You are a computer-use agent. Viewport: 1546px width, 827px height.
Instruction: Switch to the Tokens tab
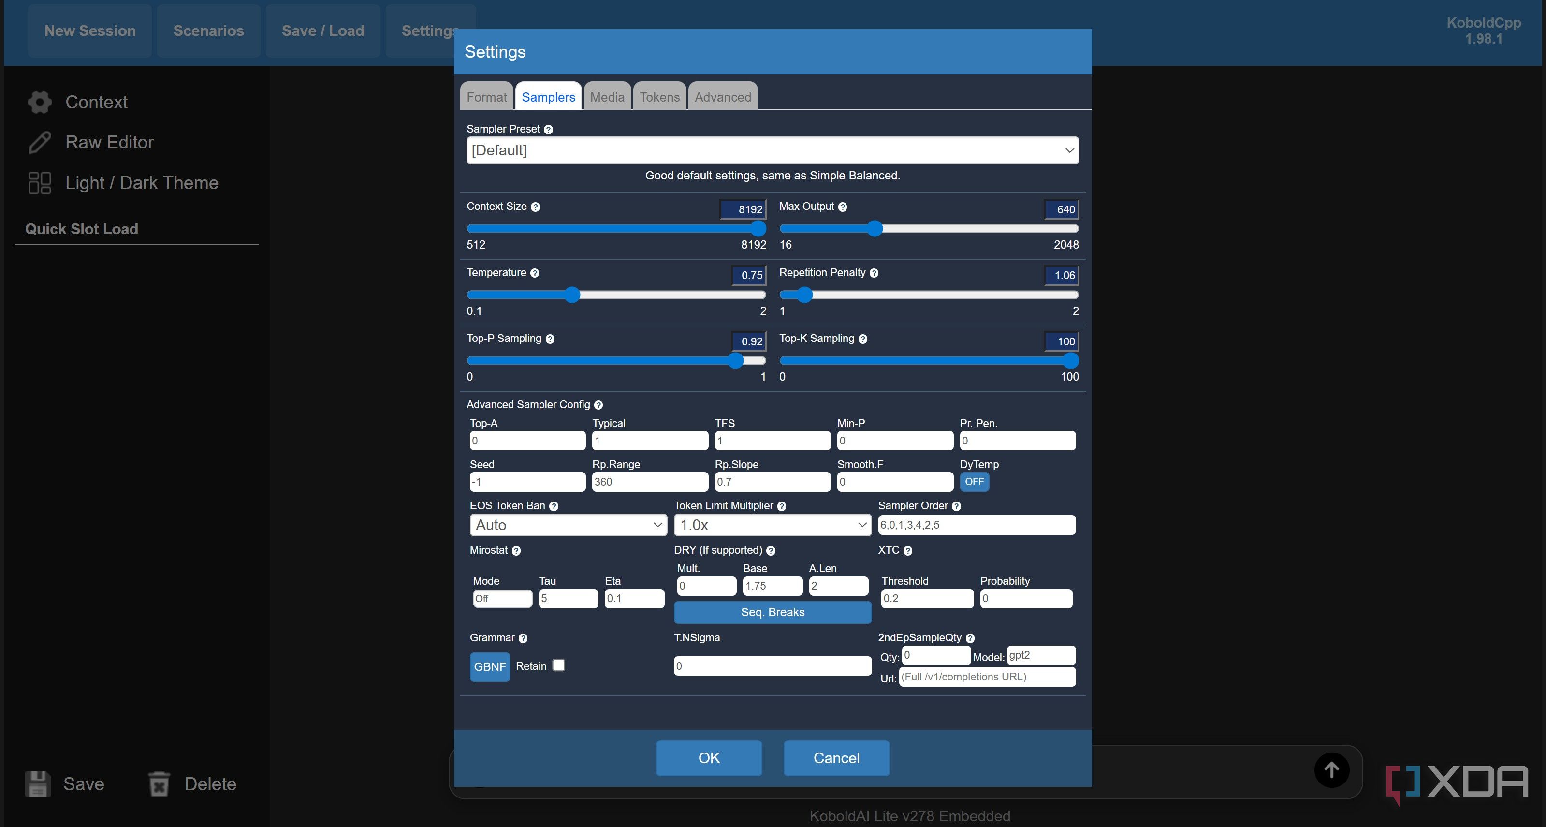pos(659,97)
